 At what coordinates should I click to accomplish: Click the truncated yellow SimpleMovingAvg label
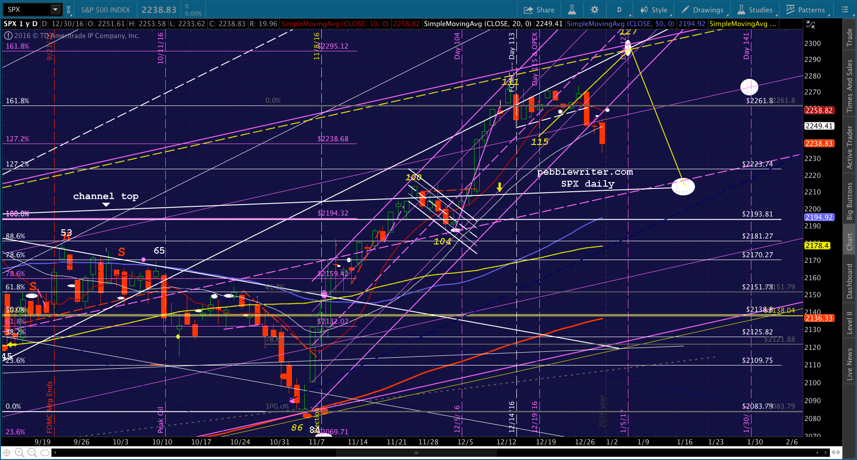(x=743, y=24)
